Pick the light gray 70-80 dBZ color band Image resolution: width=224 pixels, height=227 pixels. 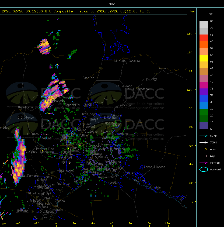tap(204, 25)
